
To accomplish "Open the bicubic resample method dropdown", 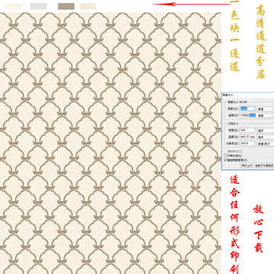I will tap(257, 165).
